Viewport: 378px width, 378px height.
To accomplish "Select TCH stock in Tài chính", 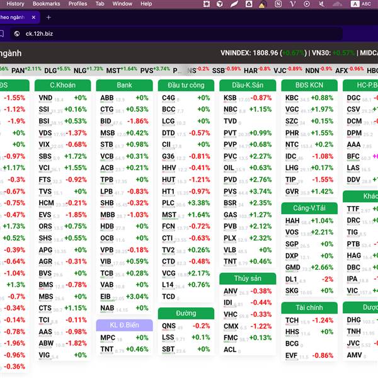I will (309, 321).
